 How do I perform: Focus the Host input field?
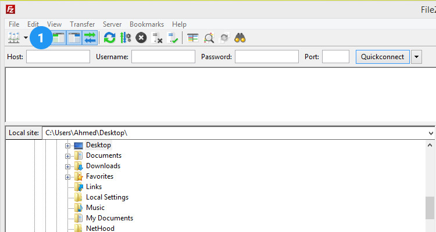(x=58, y=57)
